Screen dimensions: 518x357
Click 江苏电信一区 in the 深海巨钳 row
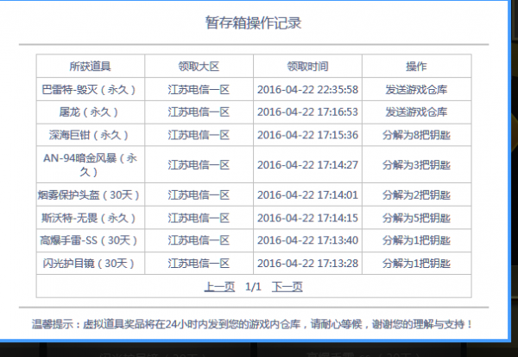coord(199,135)
